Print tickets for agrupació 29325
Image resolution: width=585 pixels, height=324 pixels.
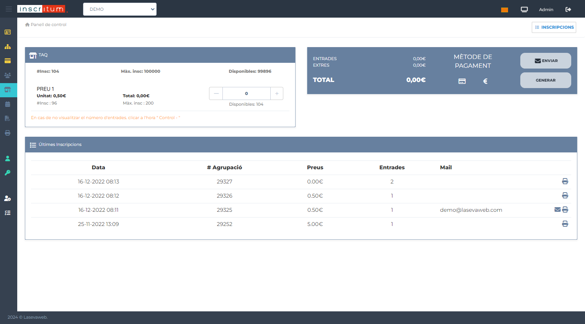[x=565, y=209]
